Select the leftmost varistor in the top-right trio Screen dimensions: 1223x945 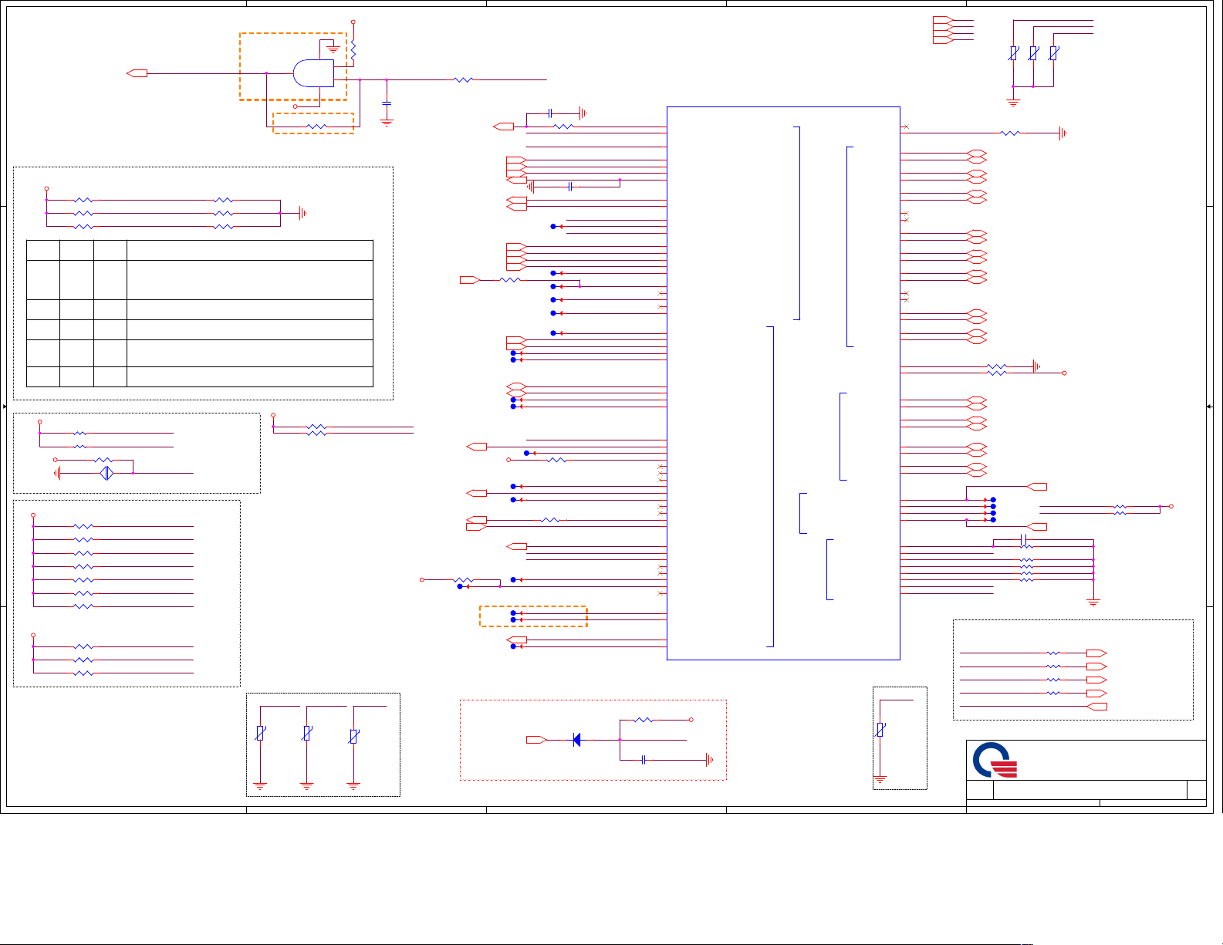pyautogui.click(x=1013, y=53)
